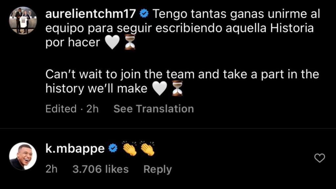Click the second clapping hands emoji
Viewport: 336px width, 189px height.
pos(146,148)
